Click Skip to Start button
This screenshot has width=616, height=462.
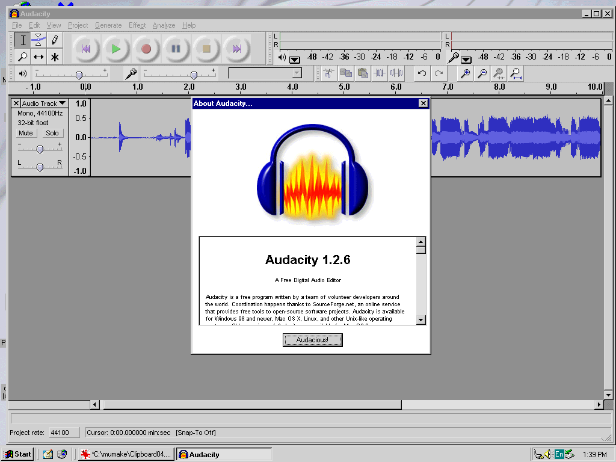click(x=85, y=49)
